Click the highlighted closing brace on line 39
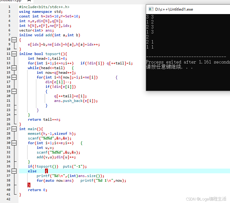230x203 pixels. click(x=29, y=185)
